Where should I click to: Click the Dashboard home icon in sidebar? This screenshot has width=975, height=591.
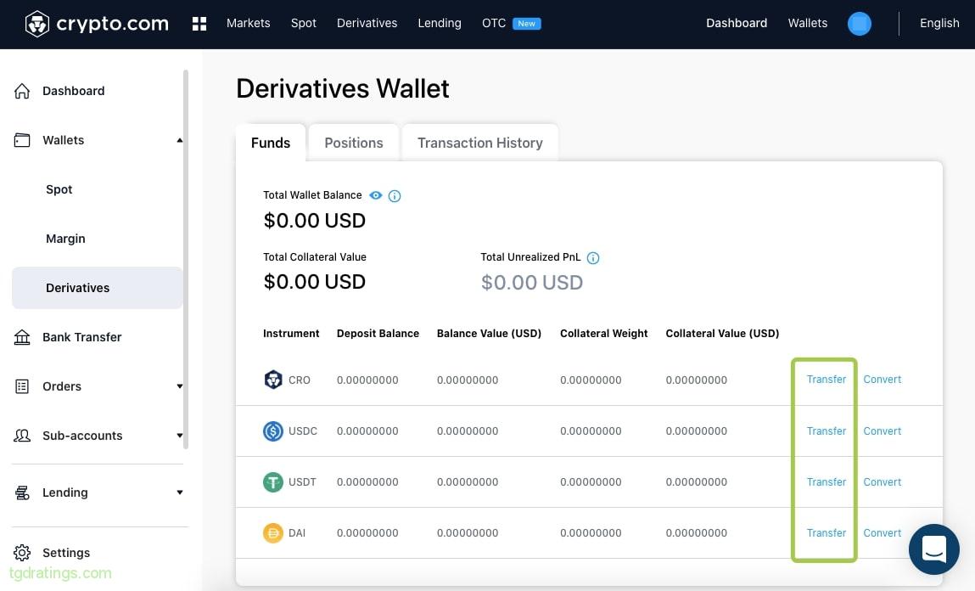(x=22, y=91)
